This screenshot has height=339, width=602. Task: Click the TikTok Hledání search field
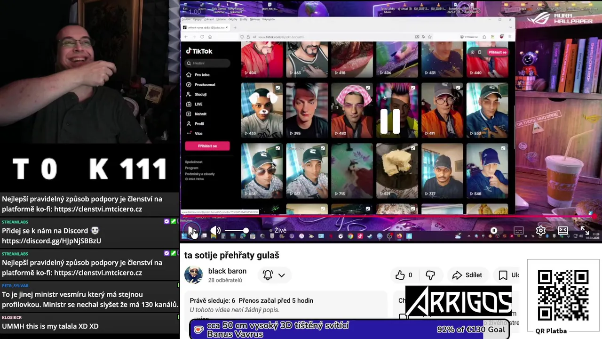coord(207,63)
